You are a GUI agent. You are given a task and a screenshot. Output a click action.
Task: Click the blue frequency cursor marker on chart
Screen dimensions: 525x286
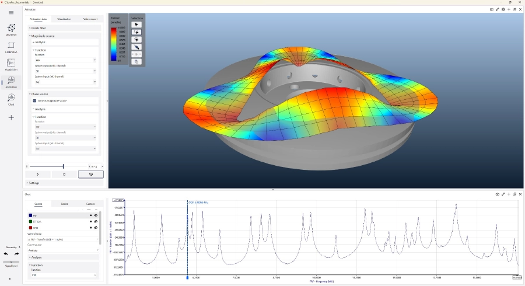(x=187, y=278)
